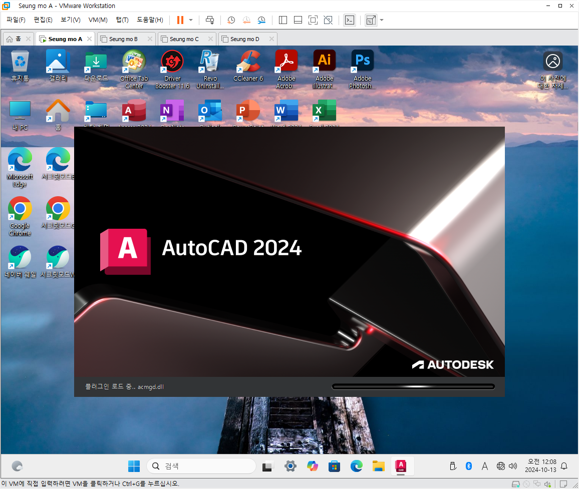Select the Adobe Photoshop shortcut
This screenshot has width=579, height=489.
point(362,70)
